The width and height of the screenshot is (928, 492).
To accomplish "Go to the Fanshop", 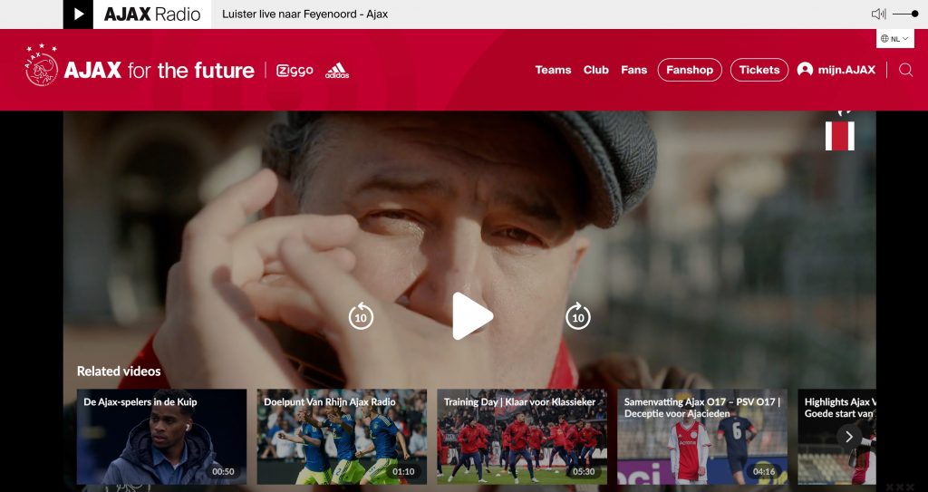I will (690, 70).
